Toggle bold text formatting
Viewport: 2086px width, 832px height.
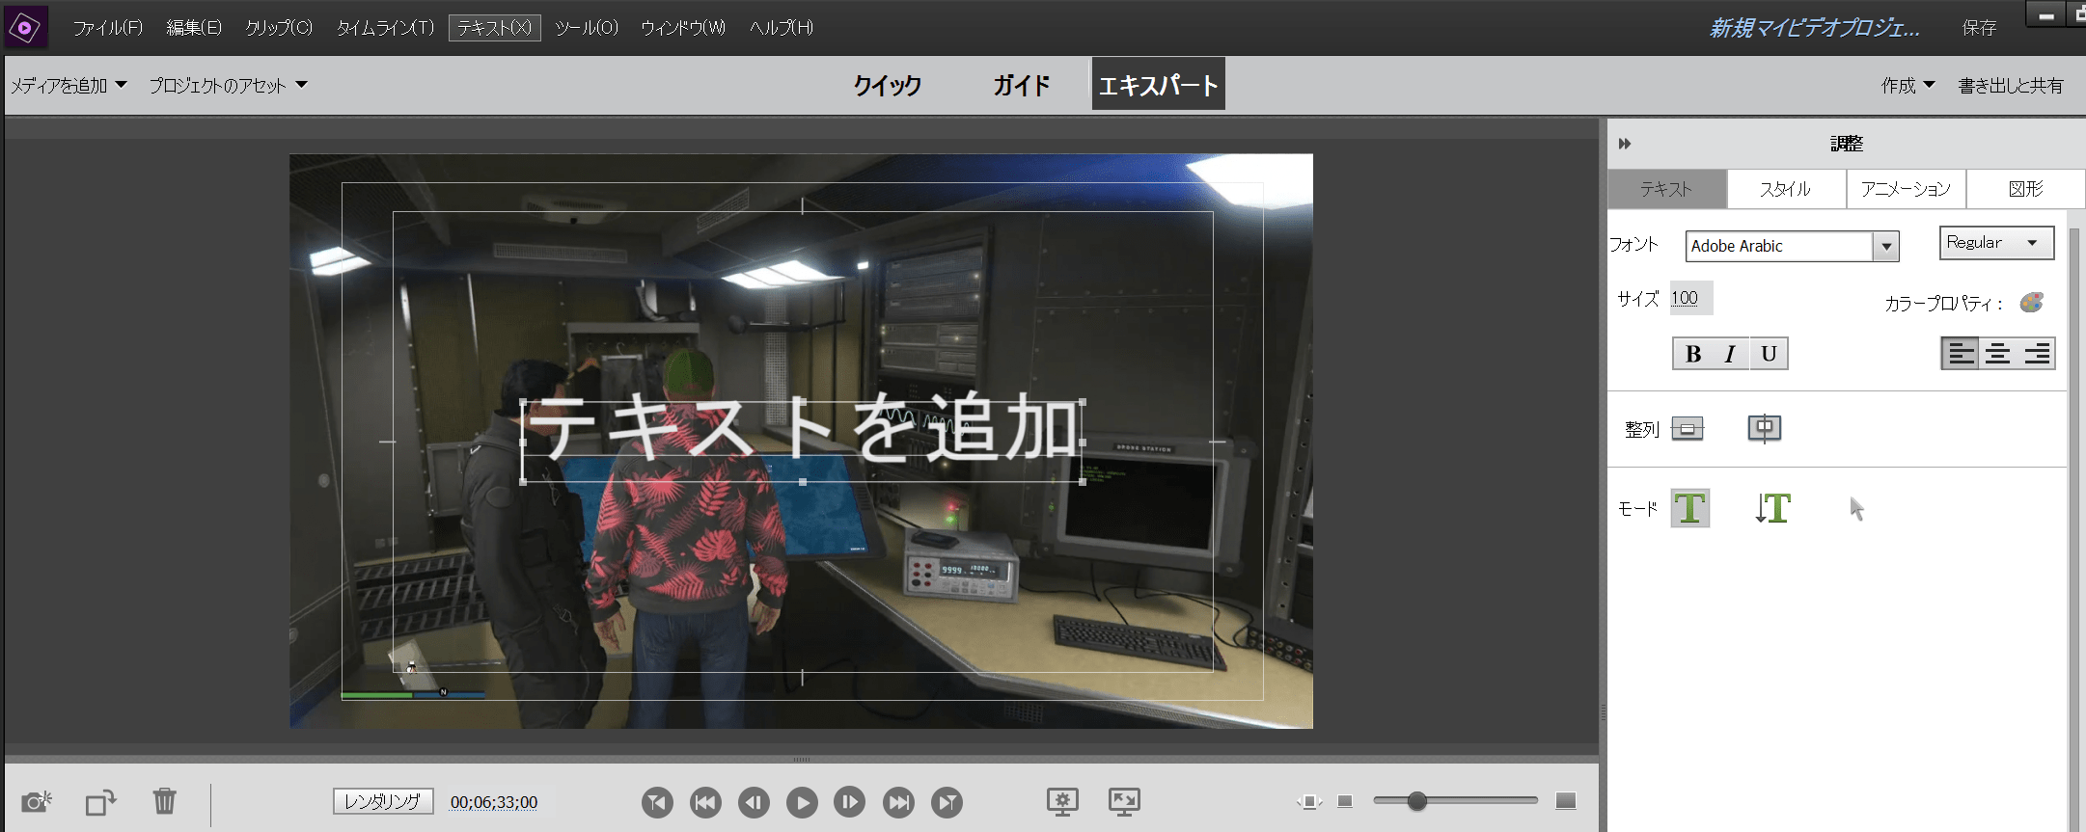(1692, 354)
